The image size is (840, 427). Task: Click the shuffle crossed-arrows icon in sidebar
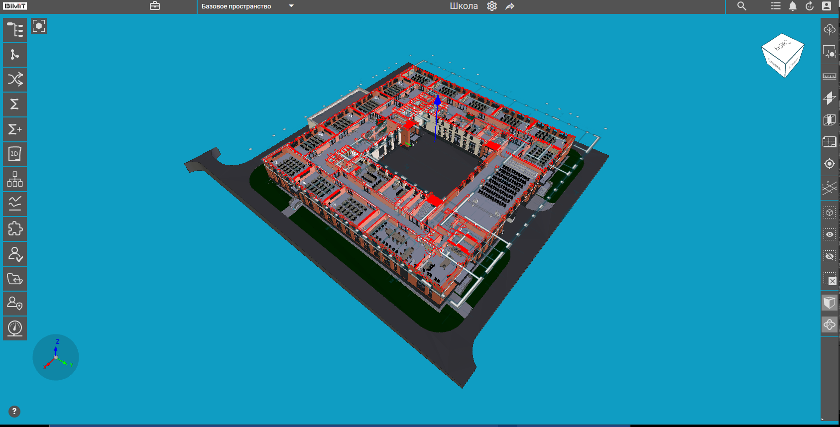pos(15,80)
